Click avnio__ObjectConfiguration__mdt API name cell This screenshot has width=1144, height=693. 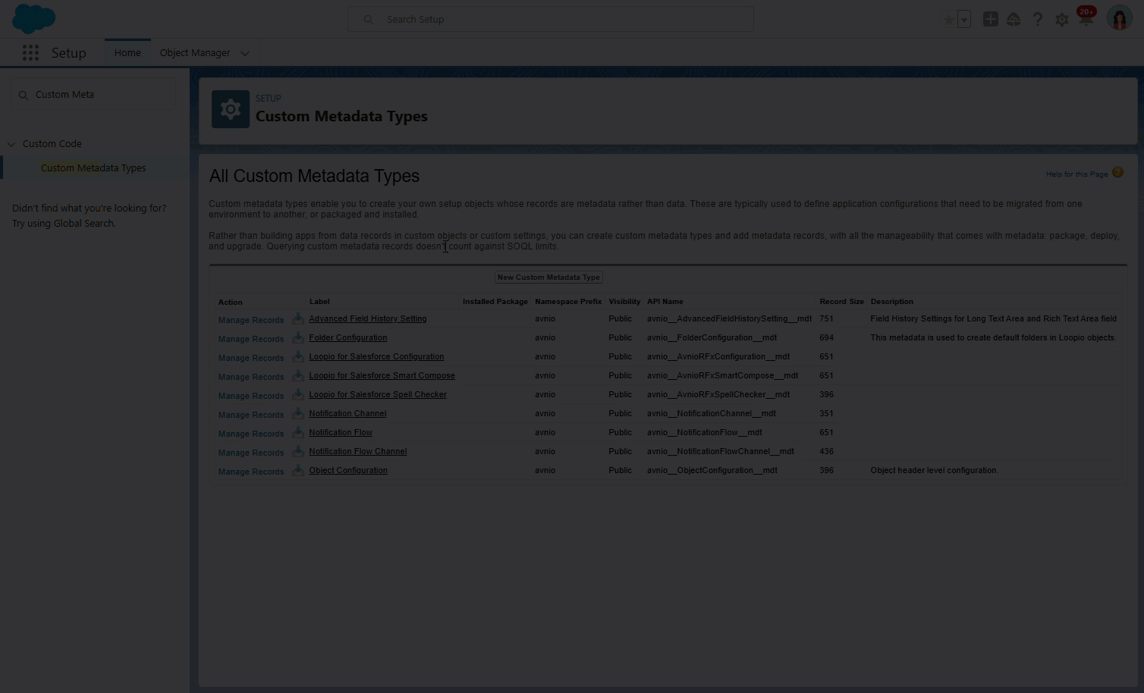point(712,471)
